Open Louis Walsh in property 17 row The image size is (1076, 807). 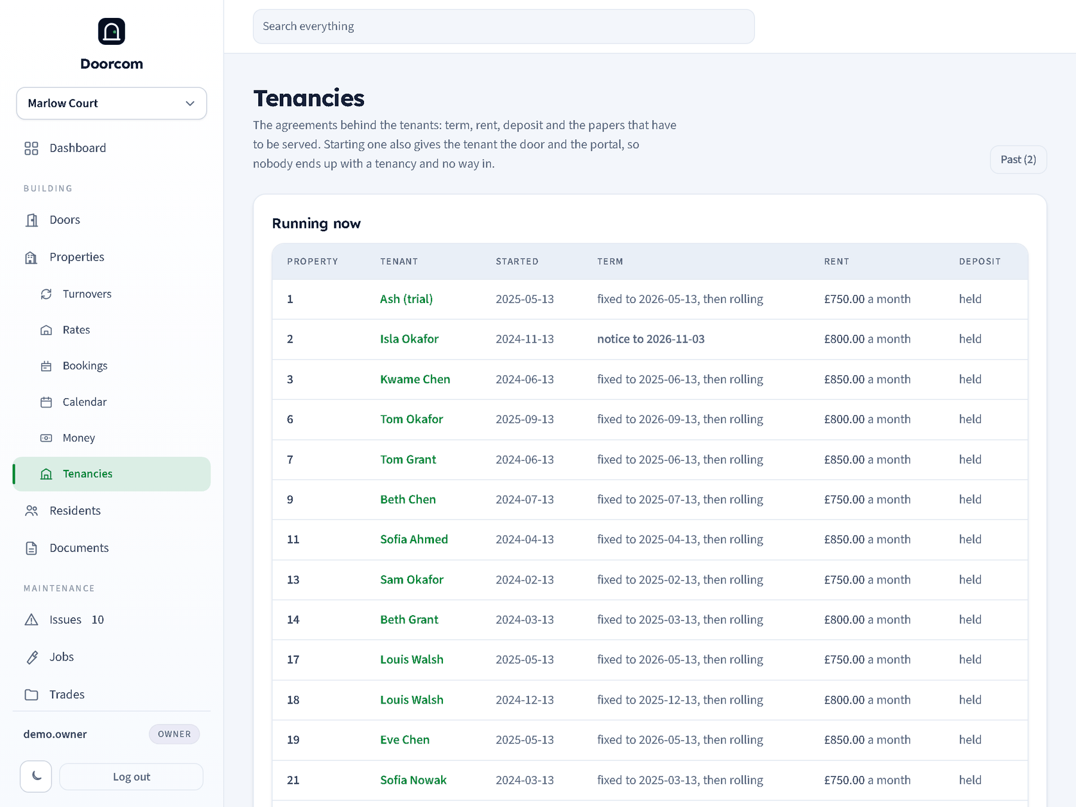coord(412,659)
